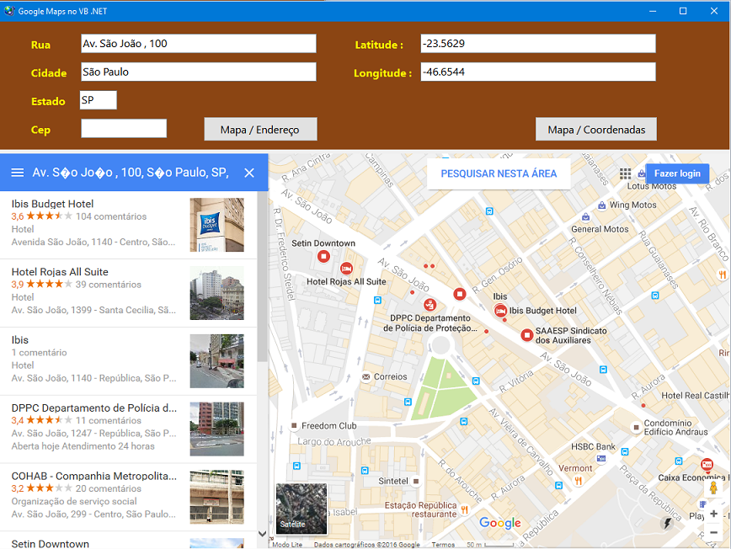Image resolution: width=731 pixels, height=549 pixels.
Task: Click the Rua address input field
Action: (x=199, y=44)
